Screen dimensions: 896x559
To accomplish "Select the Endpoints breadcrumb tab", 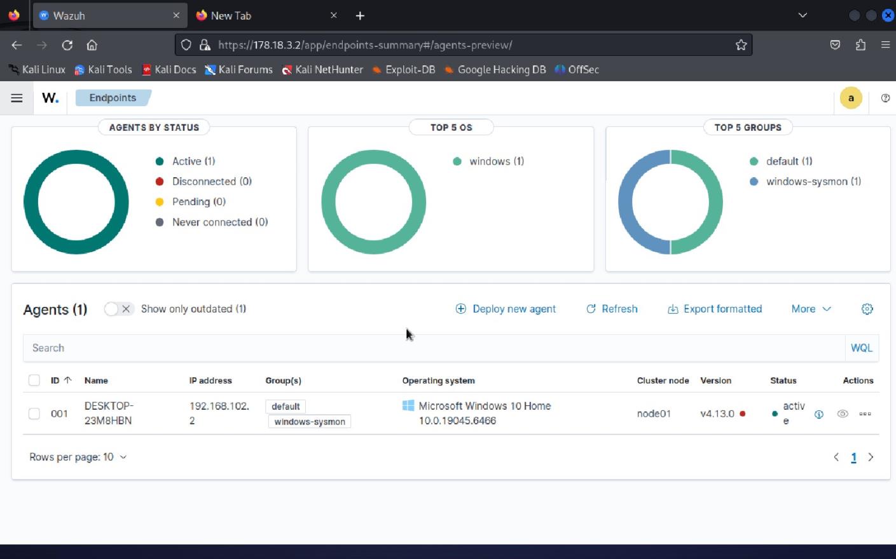I will [x=113, y=97].
